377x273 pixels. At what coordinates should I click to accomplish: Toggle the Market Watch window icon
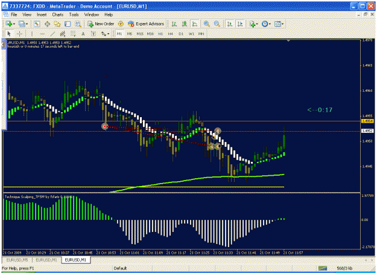[x=37, y=24]
